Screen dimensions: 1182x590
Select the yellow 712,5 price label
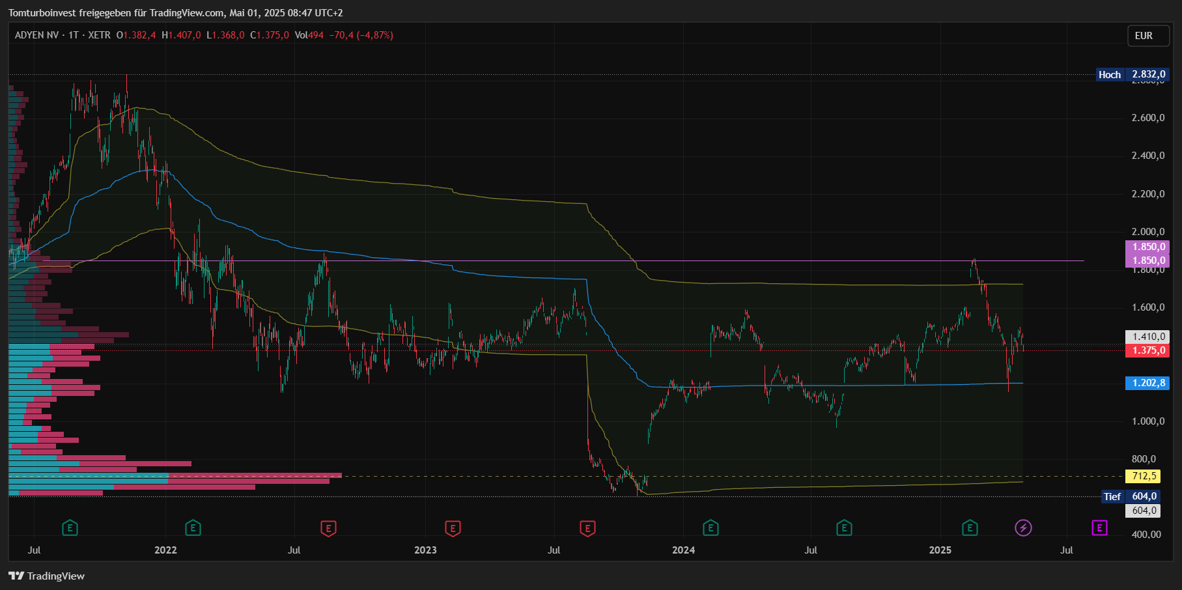(x=1144, y=476)
